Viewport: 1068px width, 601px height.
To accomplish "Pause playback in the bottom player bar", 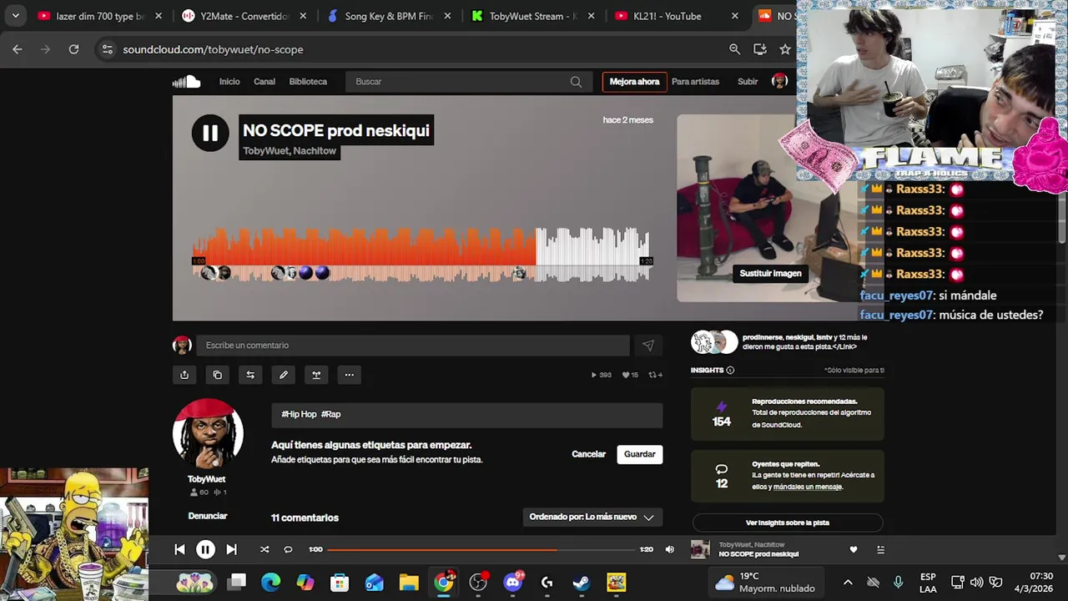I will coord(205,549).
